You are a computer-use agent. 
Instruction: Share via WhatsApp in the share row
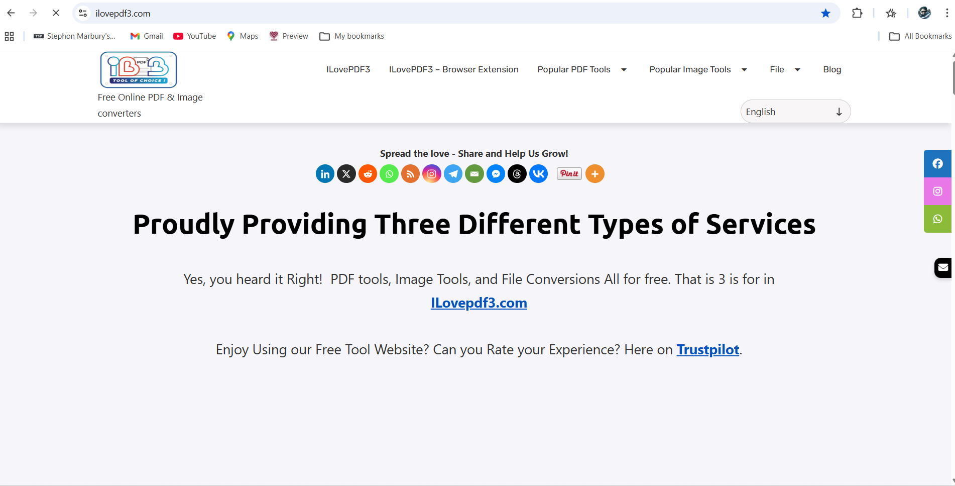[389, 174]
